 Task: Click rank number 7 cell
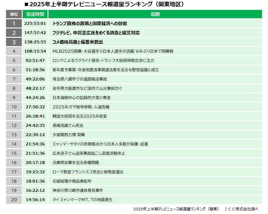click(13, 79)
